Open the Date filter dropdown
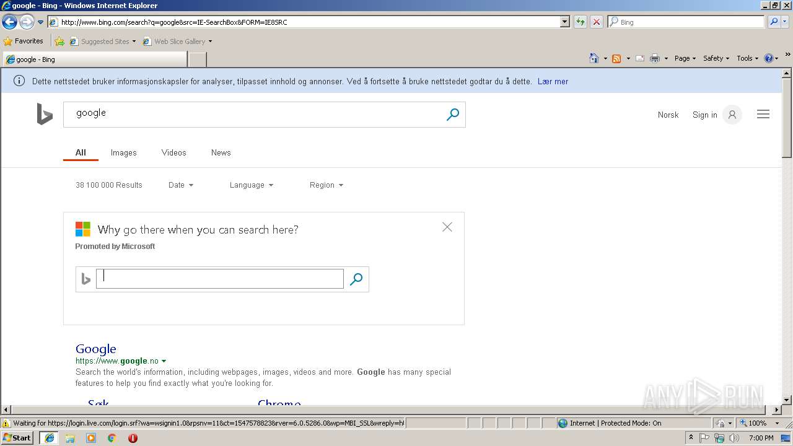The width and height of the screenshot is (793, 446). point(181,185)
